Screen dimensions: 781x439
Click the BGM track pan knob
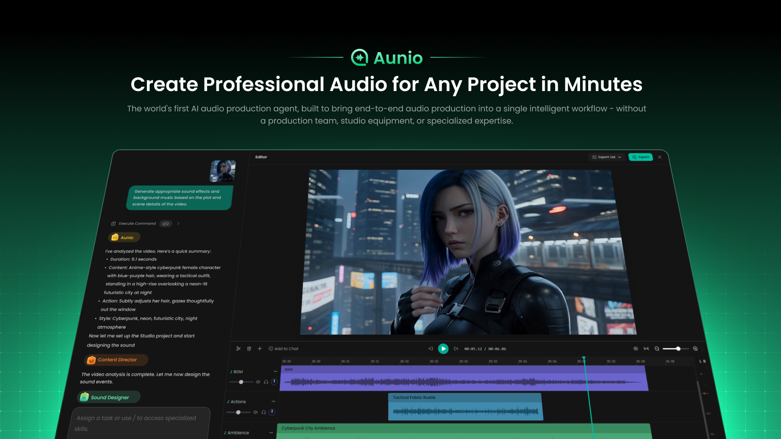[x=274, y=382]
